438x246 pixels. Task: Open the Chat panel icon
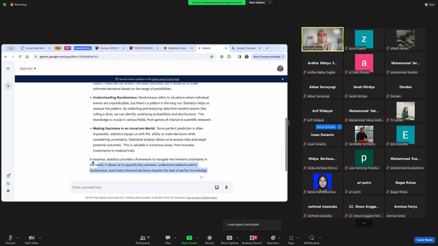(x=168, y=240)
